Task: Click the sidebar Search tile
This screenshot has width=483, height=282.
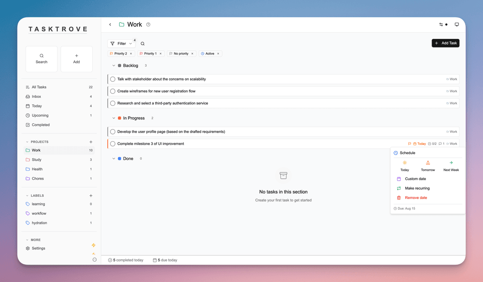Action: tap(42, 59)
